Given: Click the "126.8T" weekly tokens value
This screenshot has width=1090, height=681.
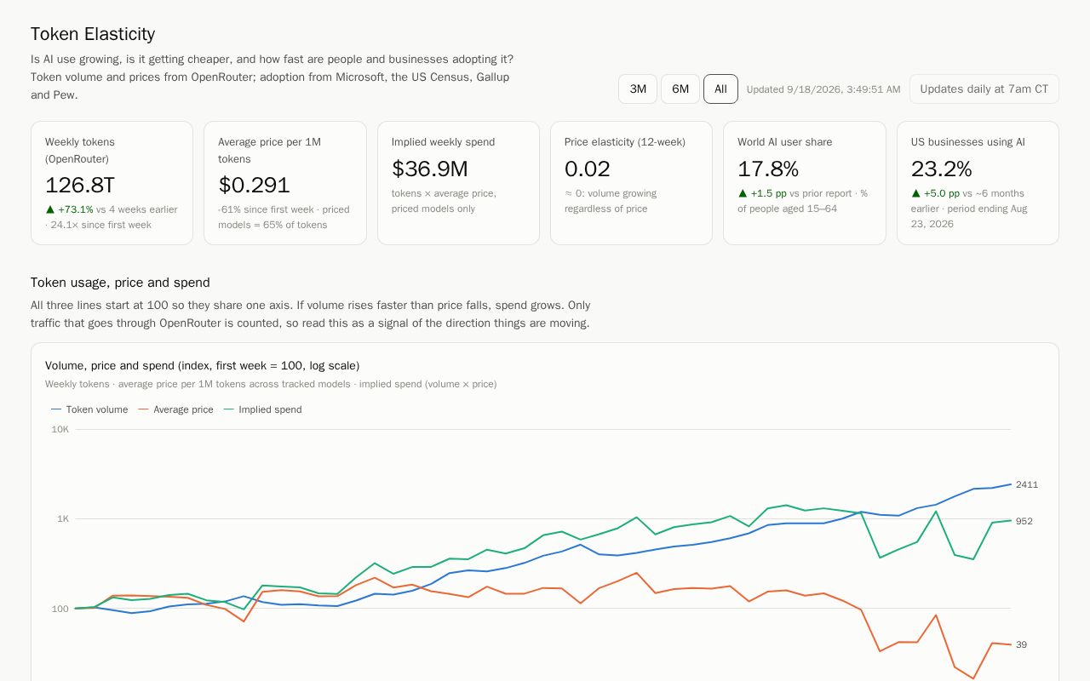Looking at the screenshot, I should point(80,185).
